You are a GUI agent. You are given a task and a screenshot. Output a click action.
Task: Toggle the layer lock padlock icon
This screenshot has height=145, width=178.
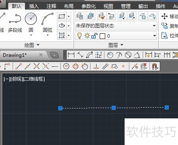coord(95,36)
